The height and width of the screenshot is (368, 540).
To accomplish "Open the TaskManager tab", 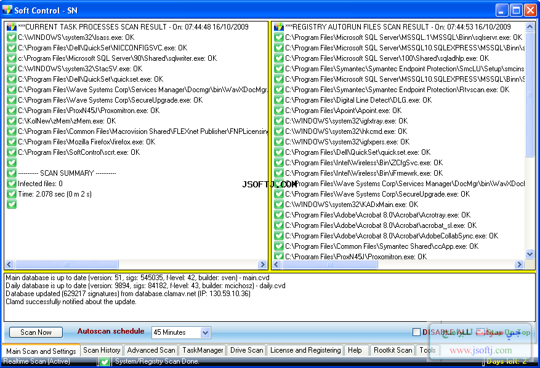I will pos(203,350).
